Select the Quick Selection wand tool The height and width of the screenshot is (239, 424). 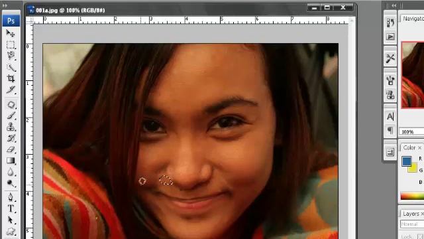click(11, 67)
